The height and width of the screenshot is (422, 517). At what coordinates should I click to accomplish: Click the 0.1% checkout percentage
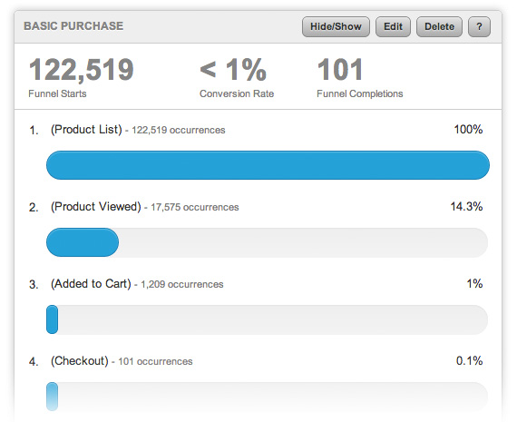(x=469, y=361)
